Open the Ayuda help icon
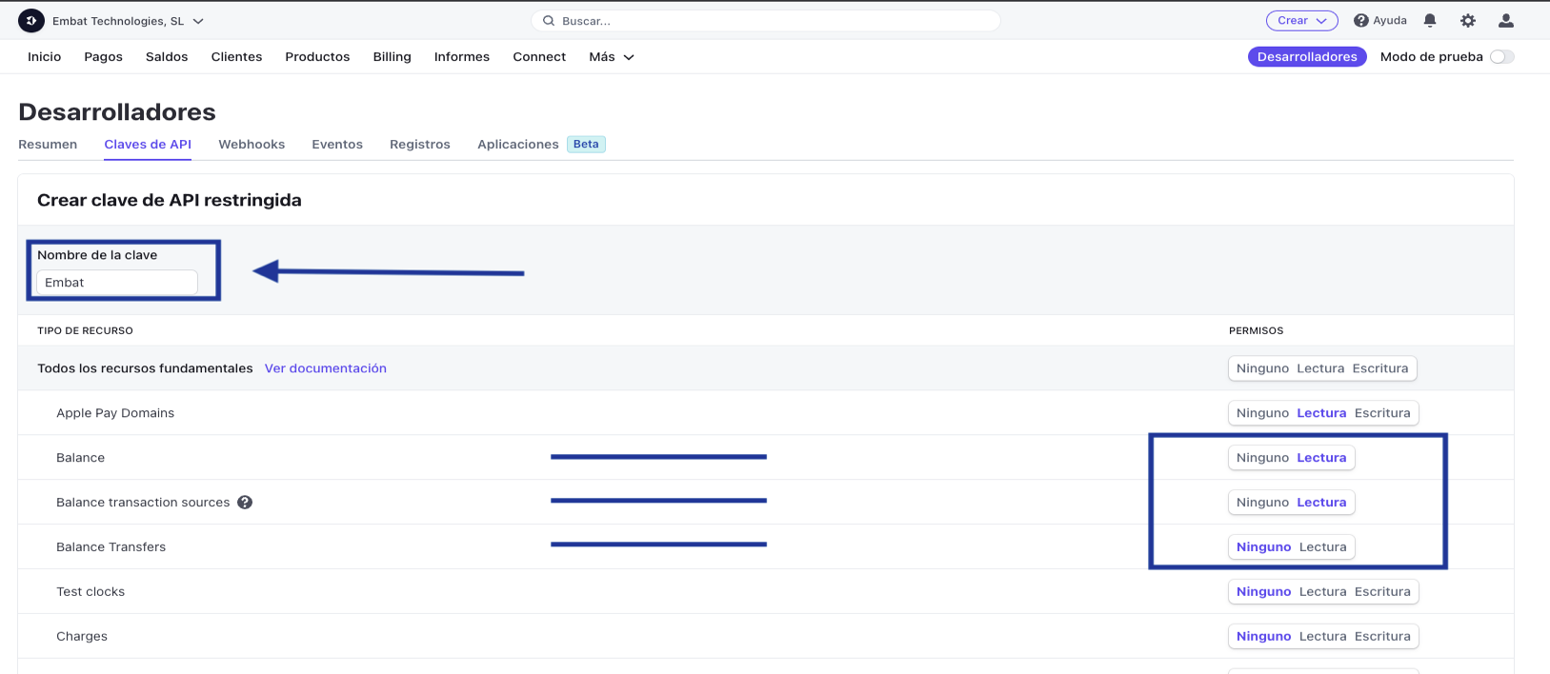 (1361, 20)
